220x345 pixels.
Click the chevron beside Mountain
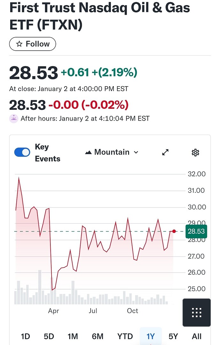(x=136, y=152)
